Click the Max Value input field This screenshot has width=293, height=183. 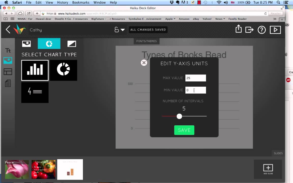point(196,78)
